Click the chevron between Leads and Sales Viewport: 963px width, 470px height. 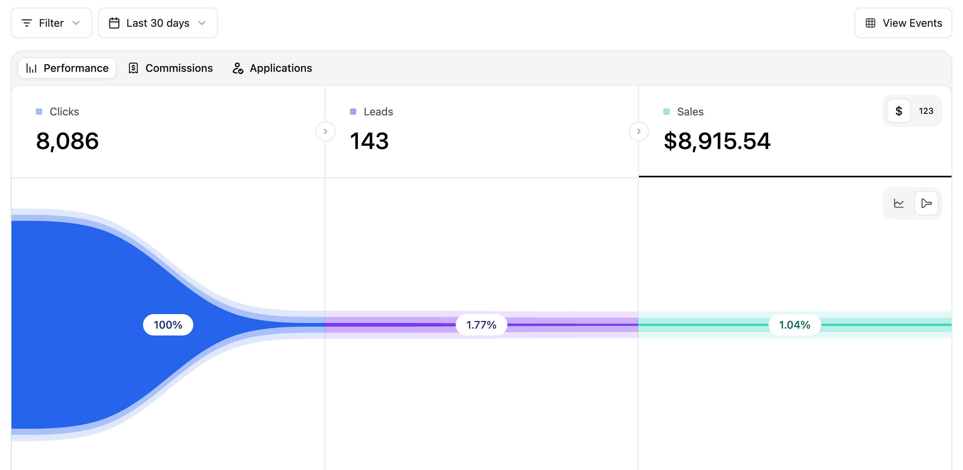[x=639, y=131]
